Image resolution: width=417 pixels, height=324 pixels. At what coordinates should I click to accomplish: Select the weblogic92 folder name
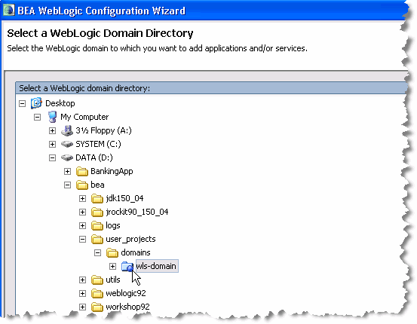[x=126, y=293]
